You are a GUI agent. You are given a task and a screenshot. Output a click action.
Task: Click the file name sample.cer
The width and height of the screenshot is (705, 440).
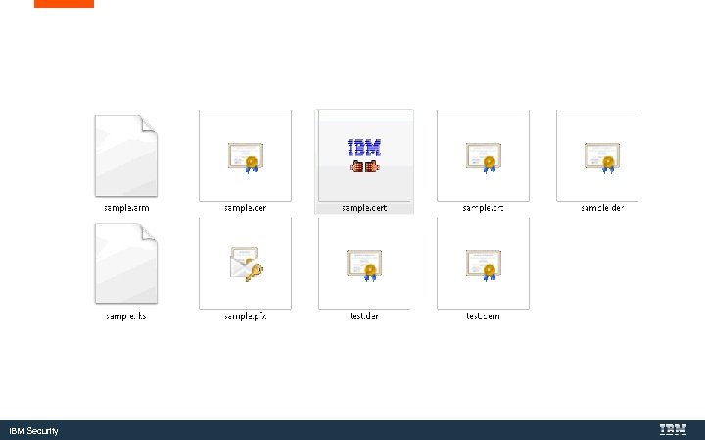click(246, 208)
